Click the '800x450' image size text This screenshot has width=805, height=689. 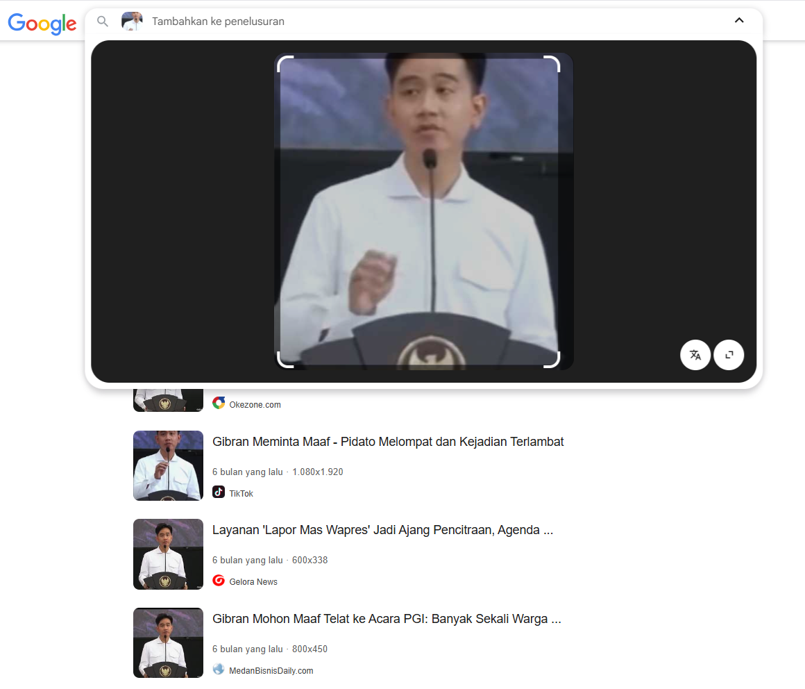310,649
